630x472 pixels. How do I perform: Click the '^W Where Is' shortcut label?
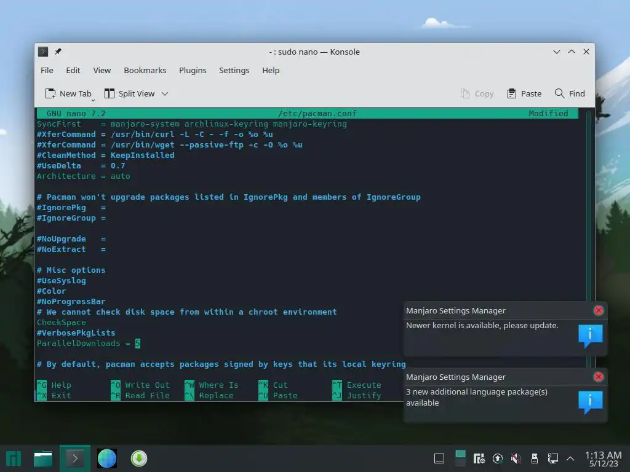coord(212,385)
